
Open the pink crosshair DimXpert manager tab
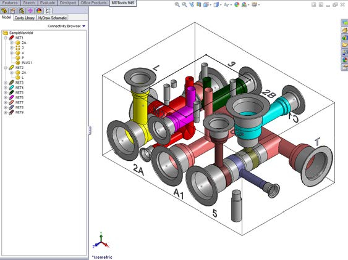point(30,10)
